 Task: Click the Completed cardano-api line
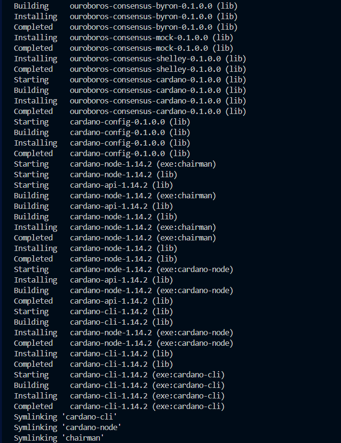tap(93, 301)
